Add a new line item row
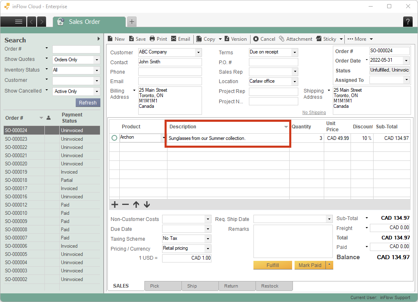 [x=115, y=204]
